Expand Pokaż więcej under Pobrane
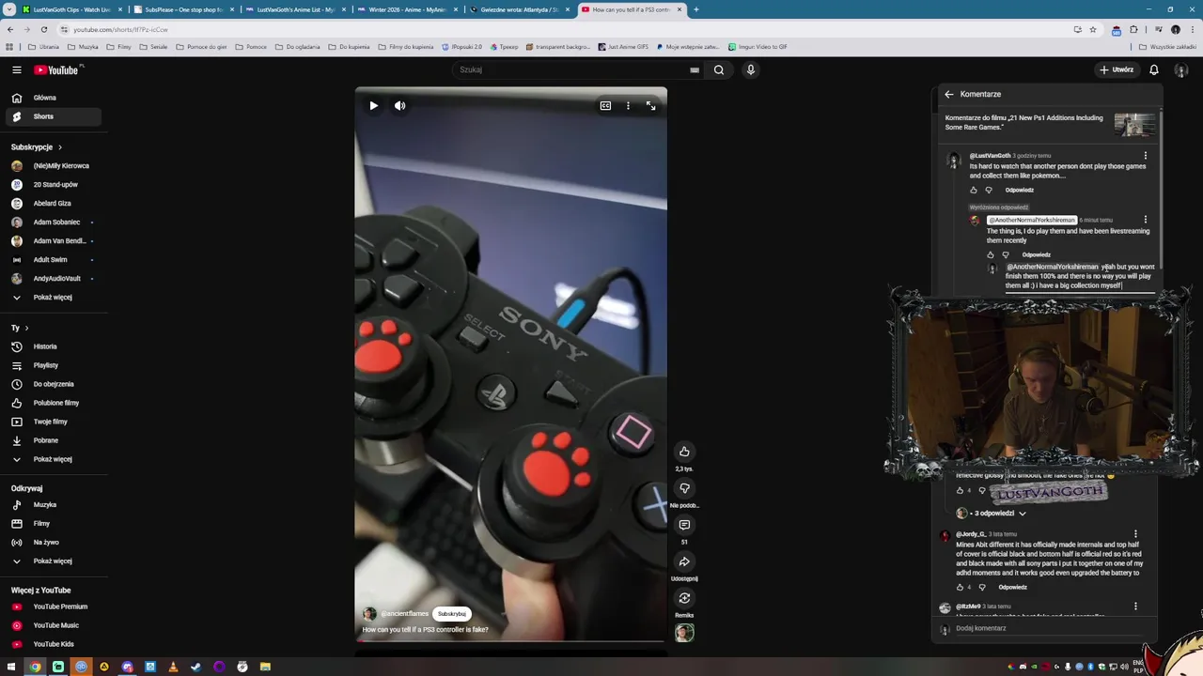Screen dimensions: 1203x676 (x=54, y=459)
